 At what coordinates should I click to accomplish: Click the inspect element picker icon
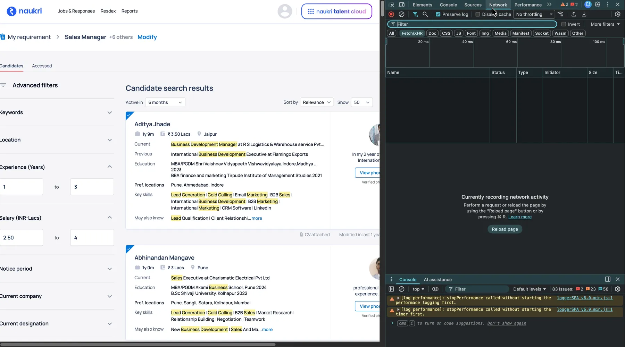(x=391, y=5)
